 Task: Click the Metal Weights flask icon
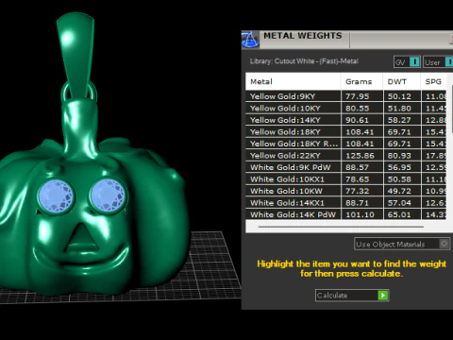[x=250, y=40]
